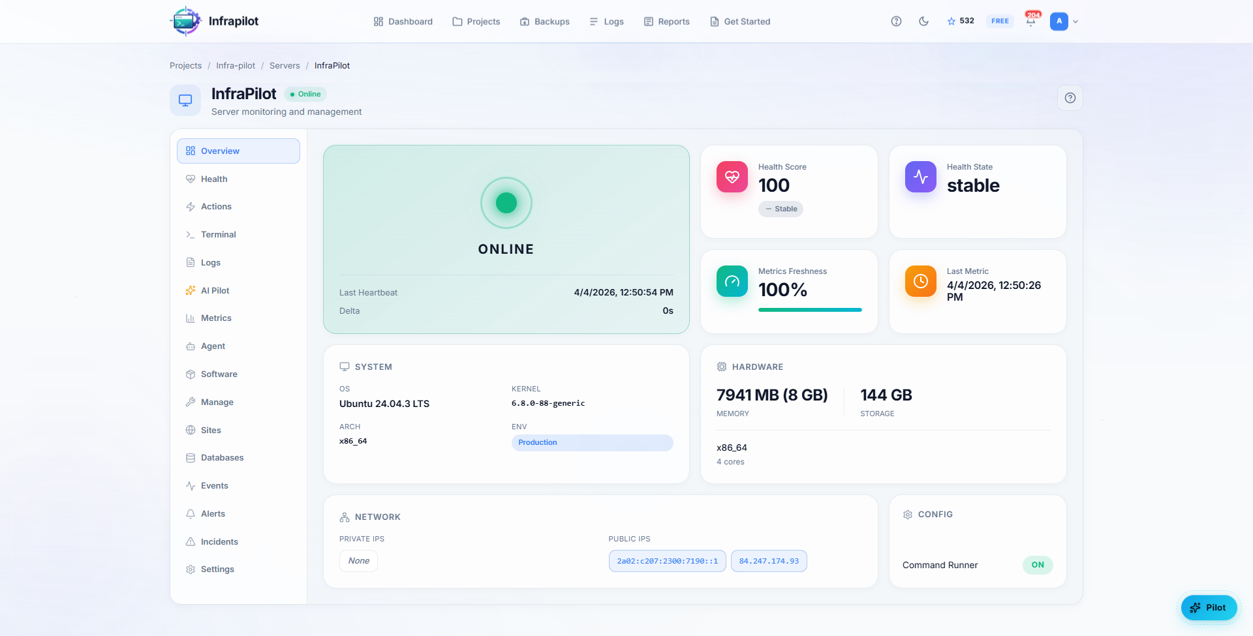This screenshot has height=636, width=1253.
Task: Switch to the Backups section
Action: [x=545, y=21]
